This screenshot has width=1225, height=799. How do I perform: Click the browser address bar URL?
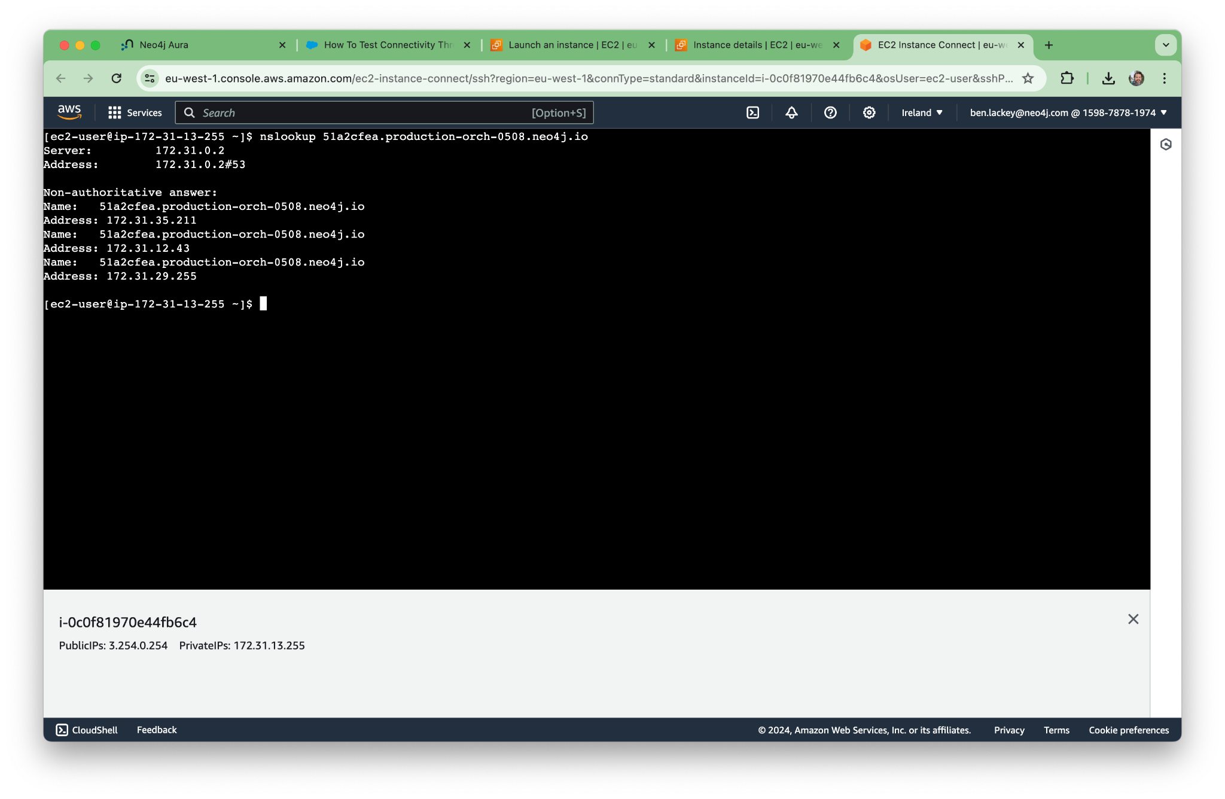click(589, 78)
